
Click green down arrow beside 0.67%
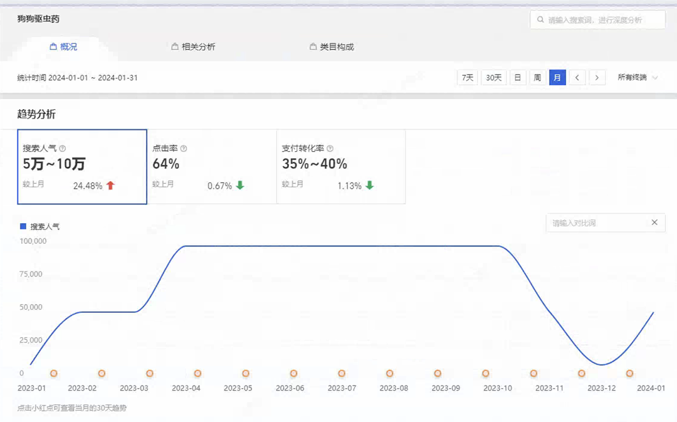pyautogui.click(x=240, y=186)
